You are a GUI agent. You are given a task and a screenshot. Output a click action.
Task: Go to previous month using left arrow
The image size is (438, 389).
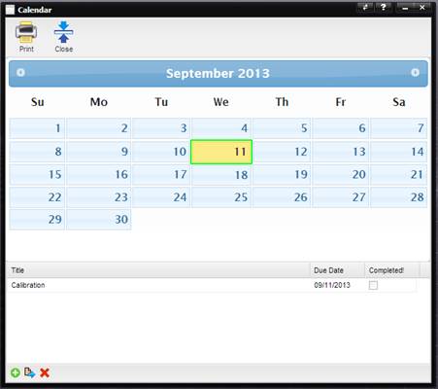point(20,73)
